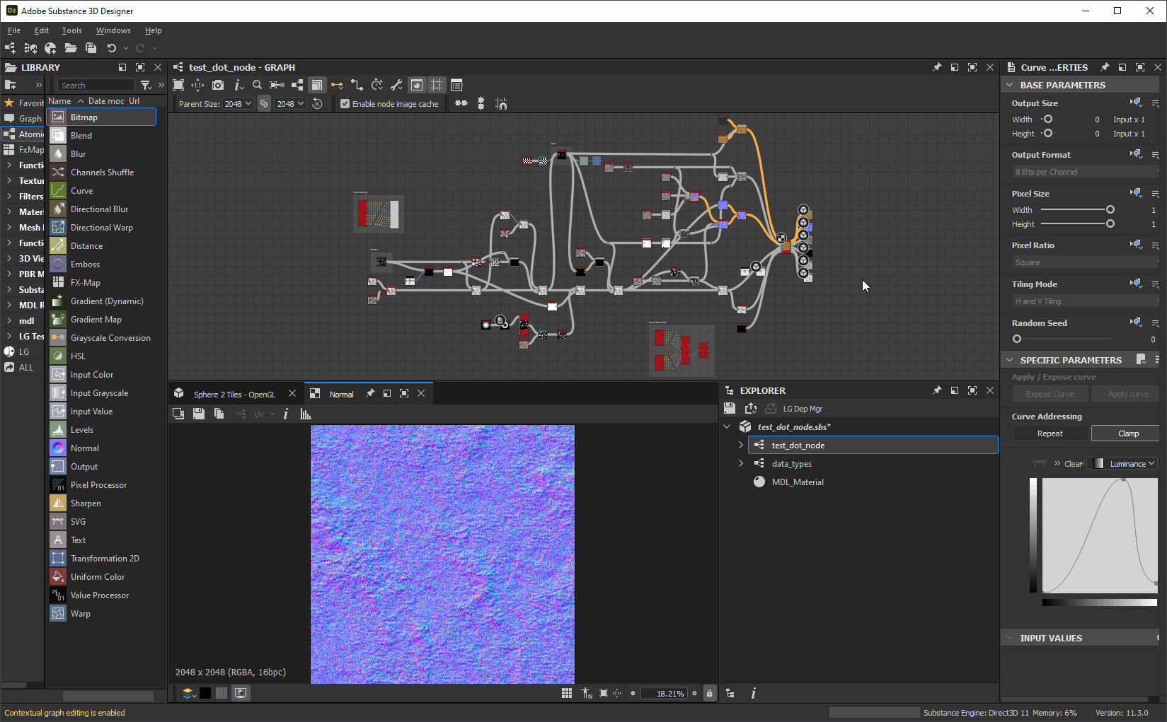1167x722 pixels.
Task: Click the Repeat curve addressing button
Action: 1050,433
